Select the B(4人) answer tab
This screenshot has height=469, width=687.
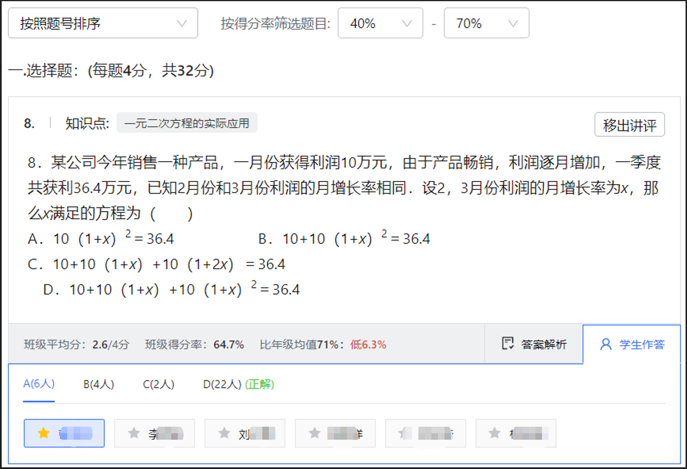[98, 384]
